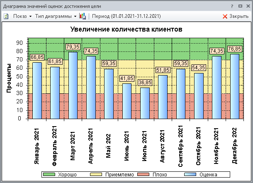Open the Показ dropdown menu
The image size is (253, 183).
[x=22, y=16]
